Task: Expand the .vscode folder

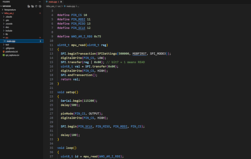Action: (x=4, y=24)
